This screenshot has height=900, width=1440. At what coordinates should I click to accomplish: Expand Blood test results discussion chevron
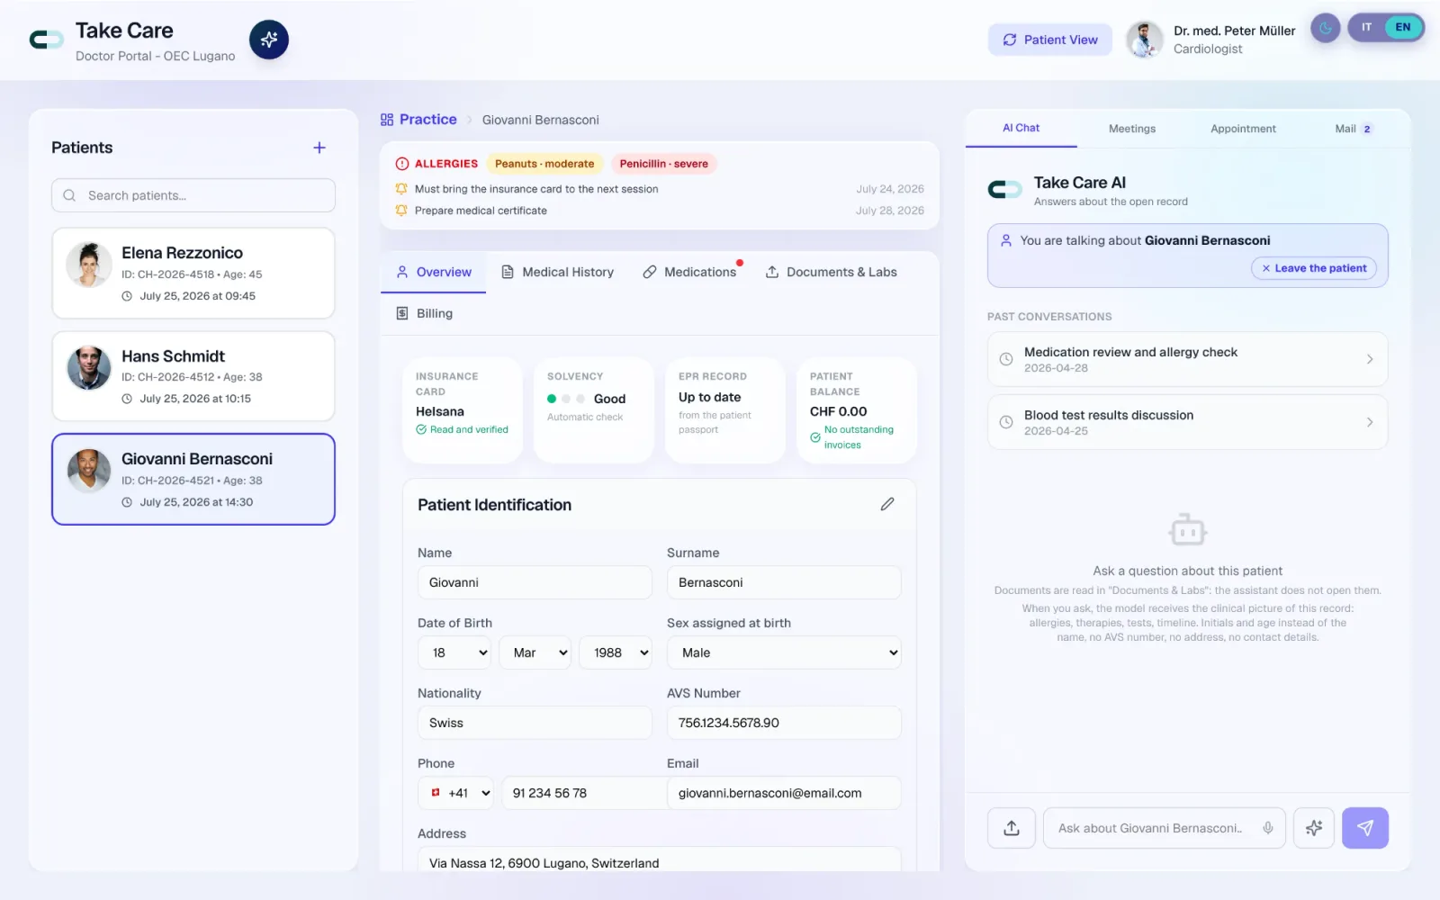pyautogui.click(x=1370, y=422)
